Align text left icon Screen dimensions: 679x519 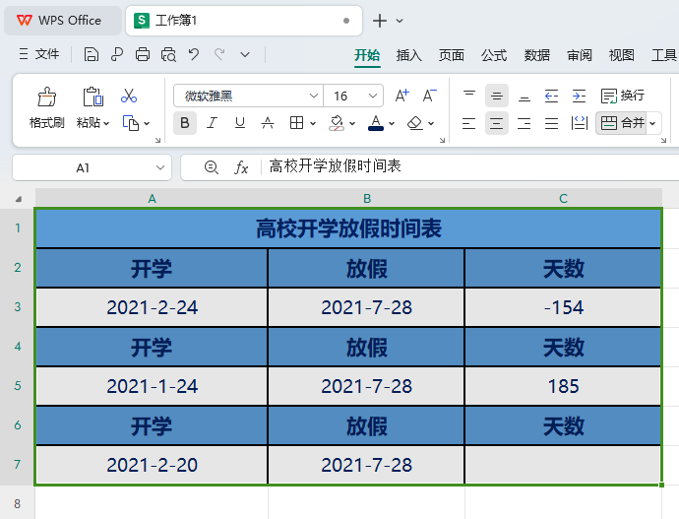(469, 123)
